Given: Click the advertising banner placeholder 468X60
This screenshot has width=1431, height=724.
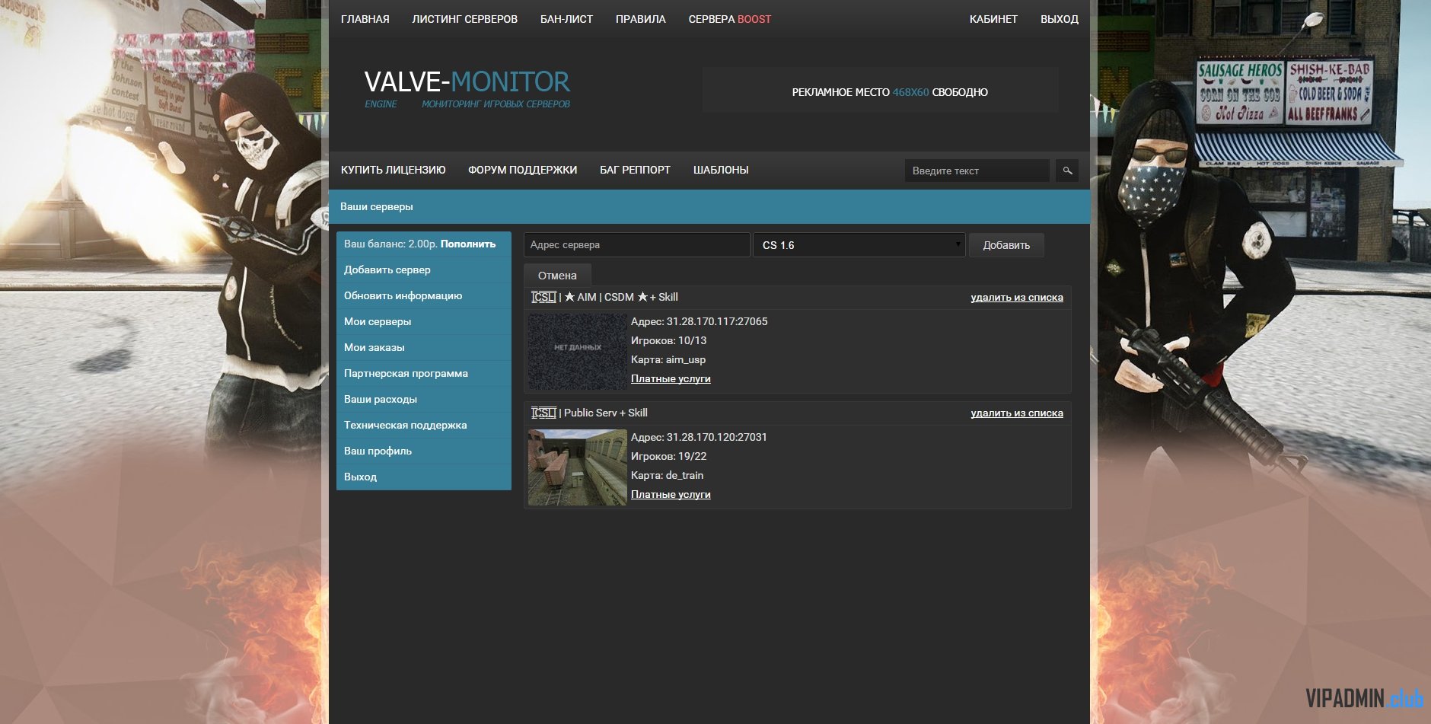Looking at the screenshot, I should (880, 91).
